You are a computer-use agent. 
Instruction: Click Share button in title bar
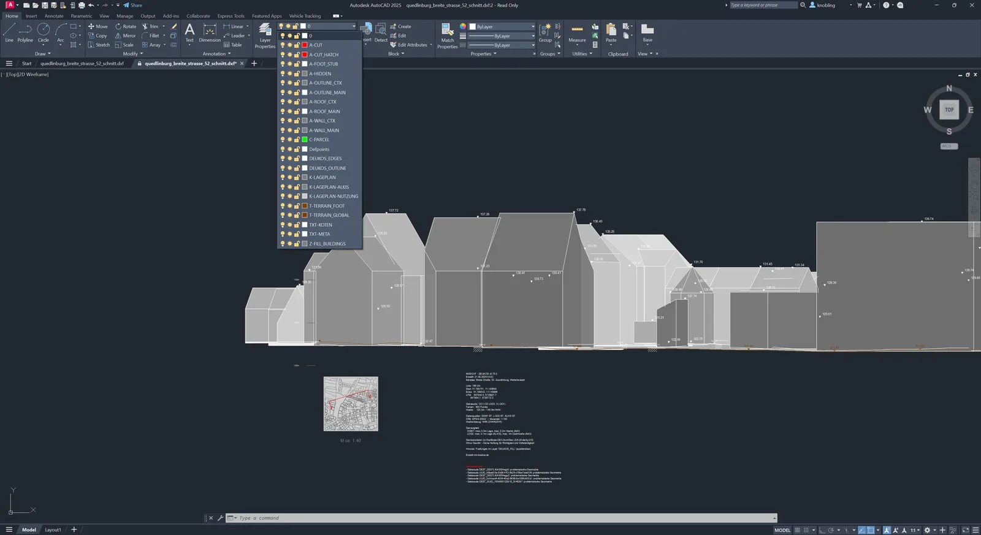pos(132,5)
